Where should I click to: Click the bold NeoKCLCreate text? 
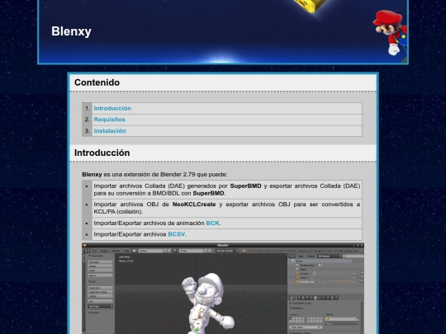click(194, 205)
